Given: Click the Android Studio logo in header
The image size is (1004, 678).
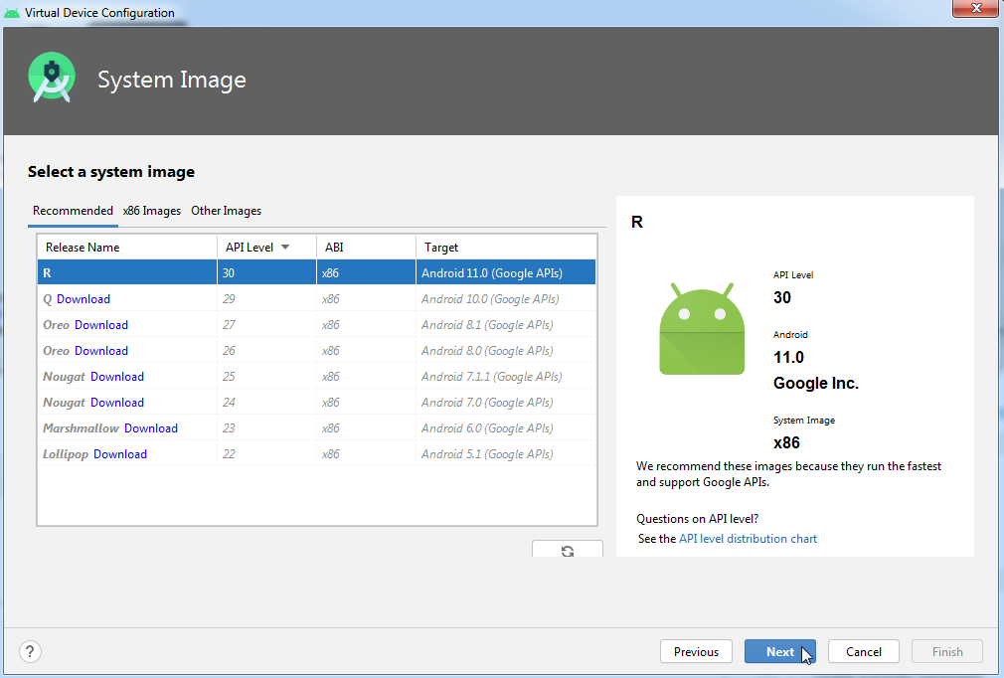Looking at the screenshot, I should coord(52,79).
